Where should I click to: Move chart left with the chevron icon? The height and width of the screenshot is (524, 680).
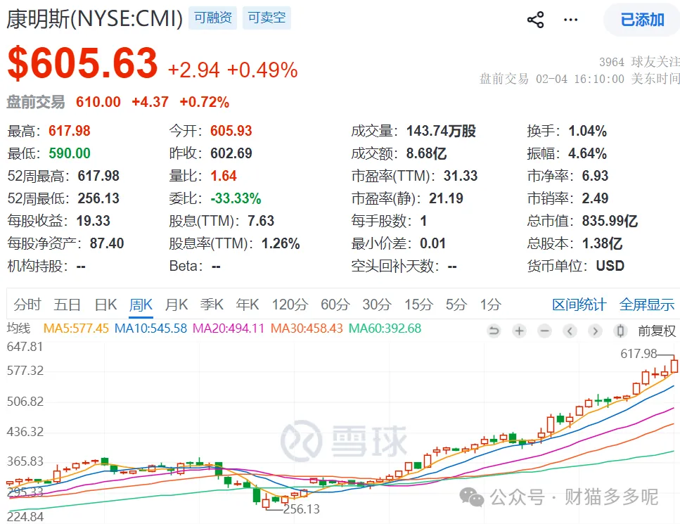coord(570,331)
